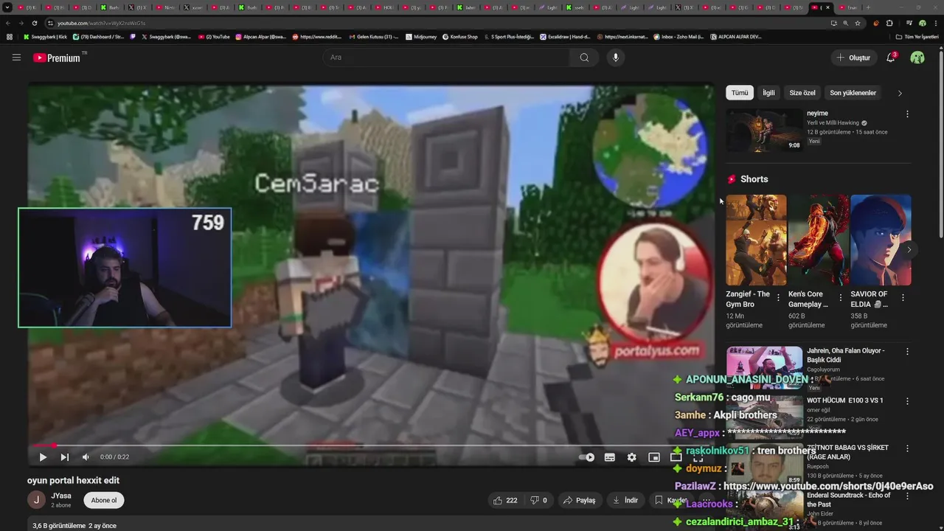Enter fullscreen mode
The height and width of the screenshot is (531, 944).
[698, 458]
